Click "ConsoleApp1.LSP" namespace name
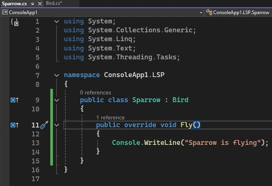 [134, 75]
